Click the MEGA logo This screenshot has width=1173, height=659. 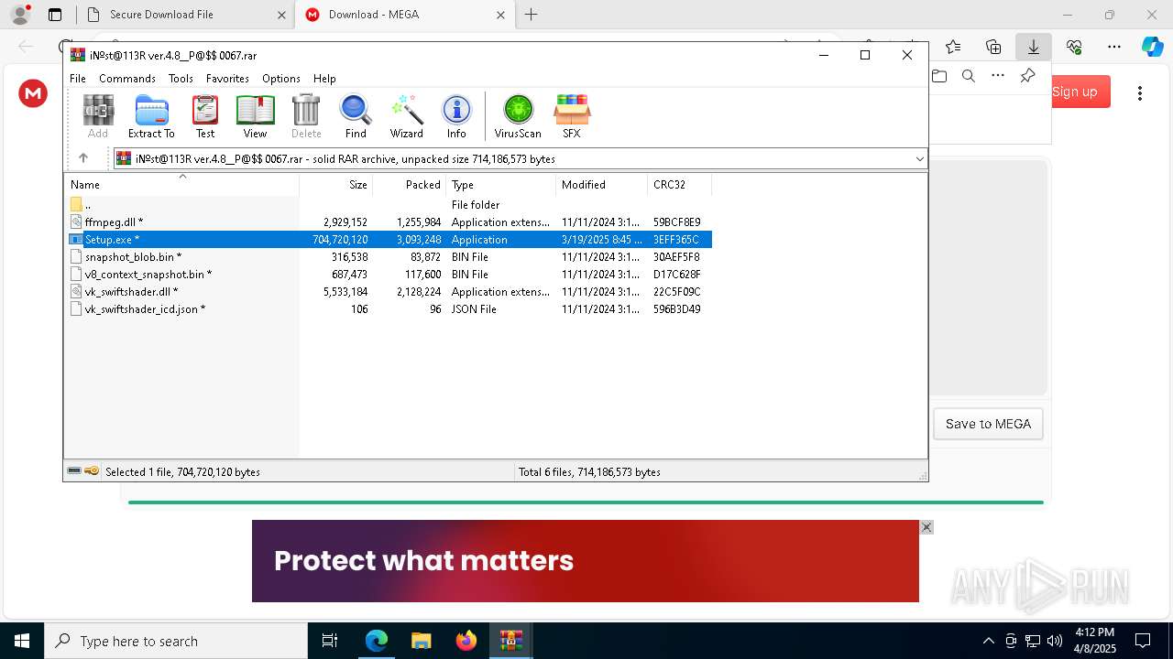click(33, 92)
